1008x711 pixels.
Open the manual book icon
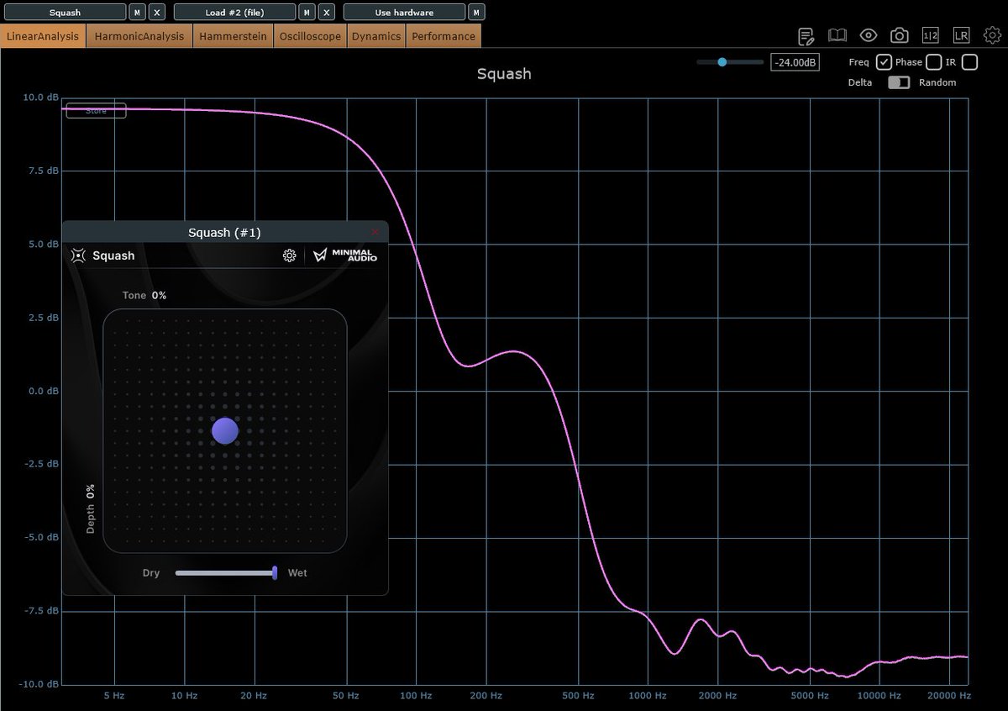point(837,35)
